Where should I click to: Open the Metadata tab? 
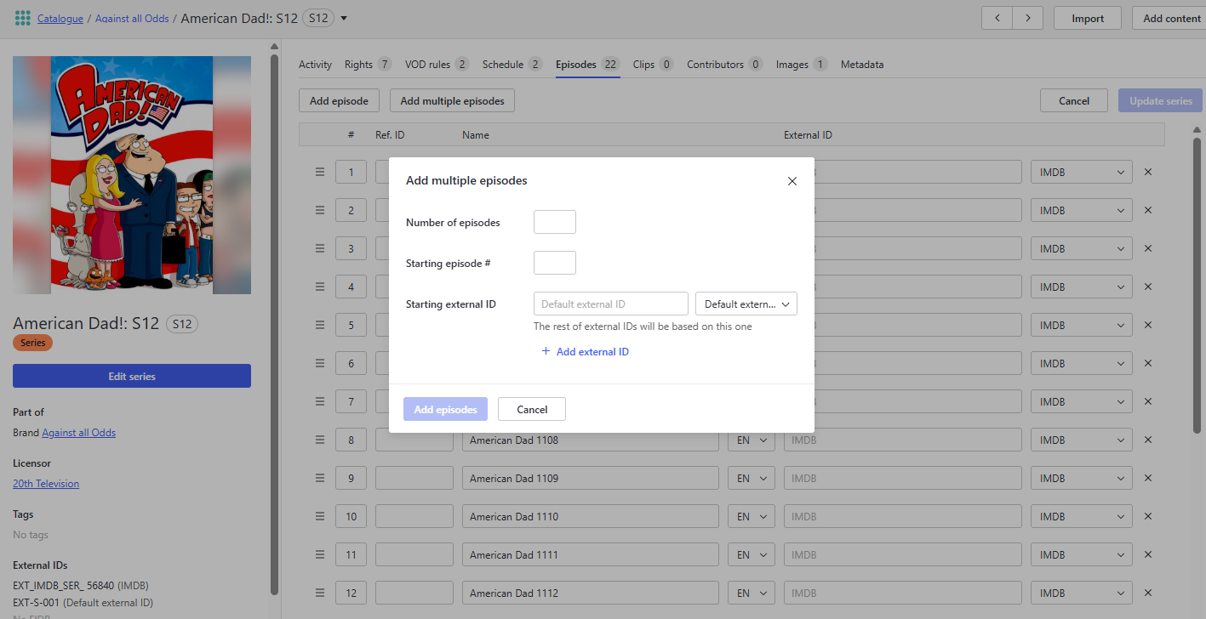861,65
